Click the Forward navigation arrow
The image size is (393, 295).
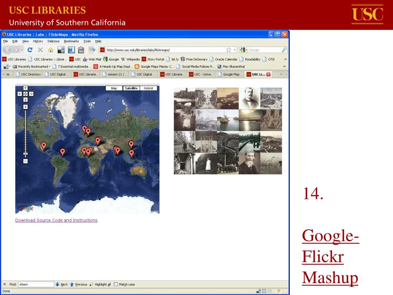point(16,50)
